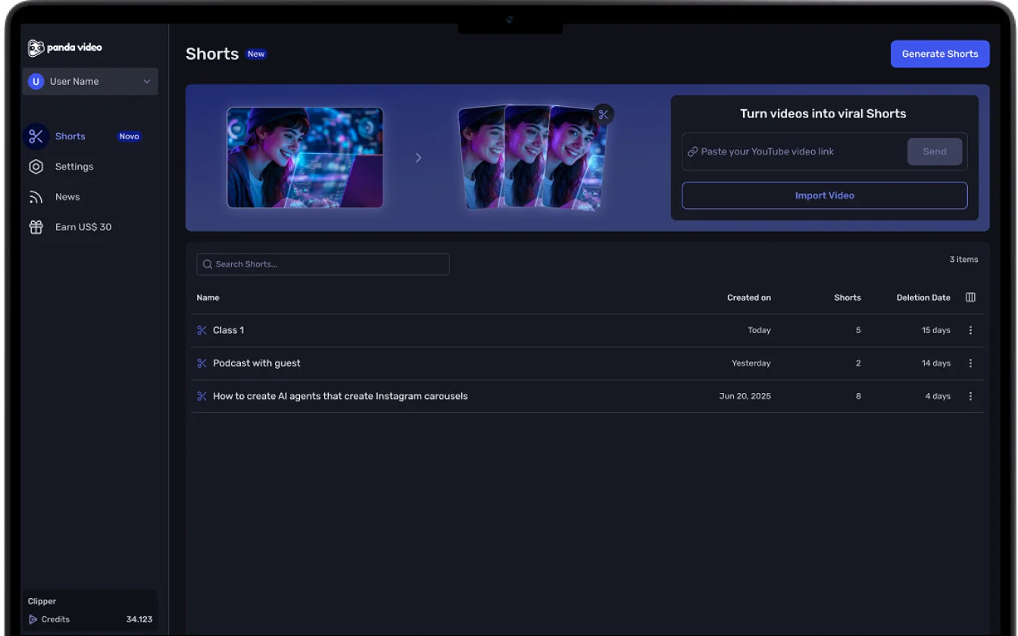Open Settings via the gear icon
The image size is (1018, 636).
[x=36, y=166]
